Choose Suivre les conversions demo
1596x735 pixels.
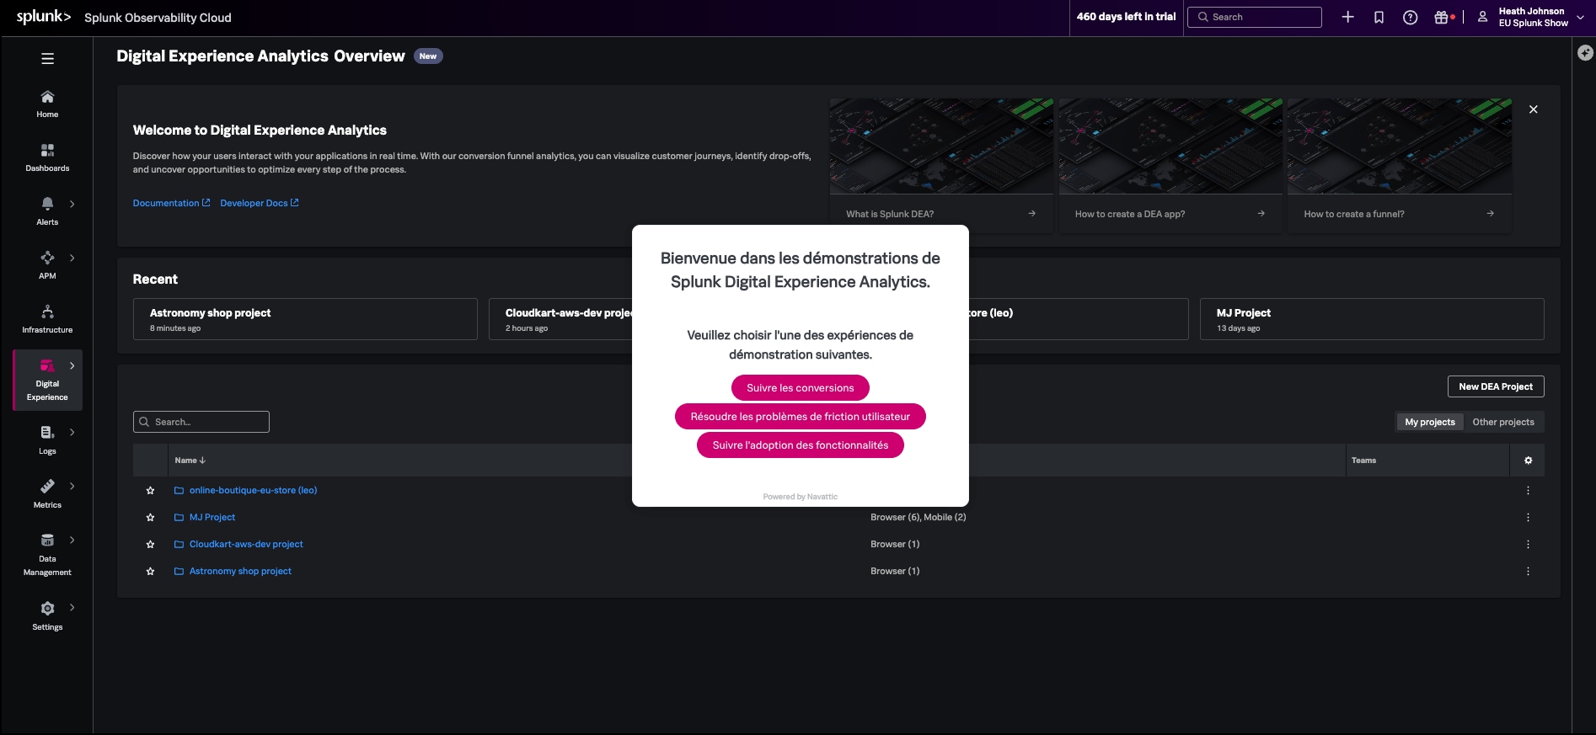click(x=801, y=388)
